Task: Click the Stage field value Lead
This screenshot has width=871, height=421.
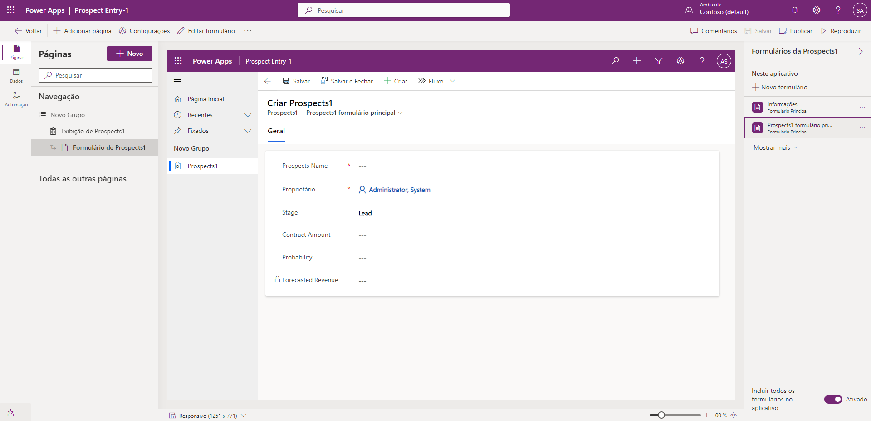Action: (365, 213)
